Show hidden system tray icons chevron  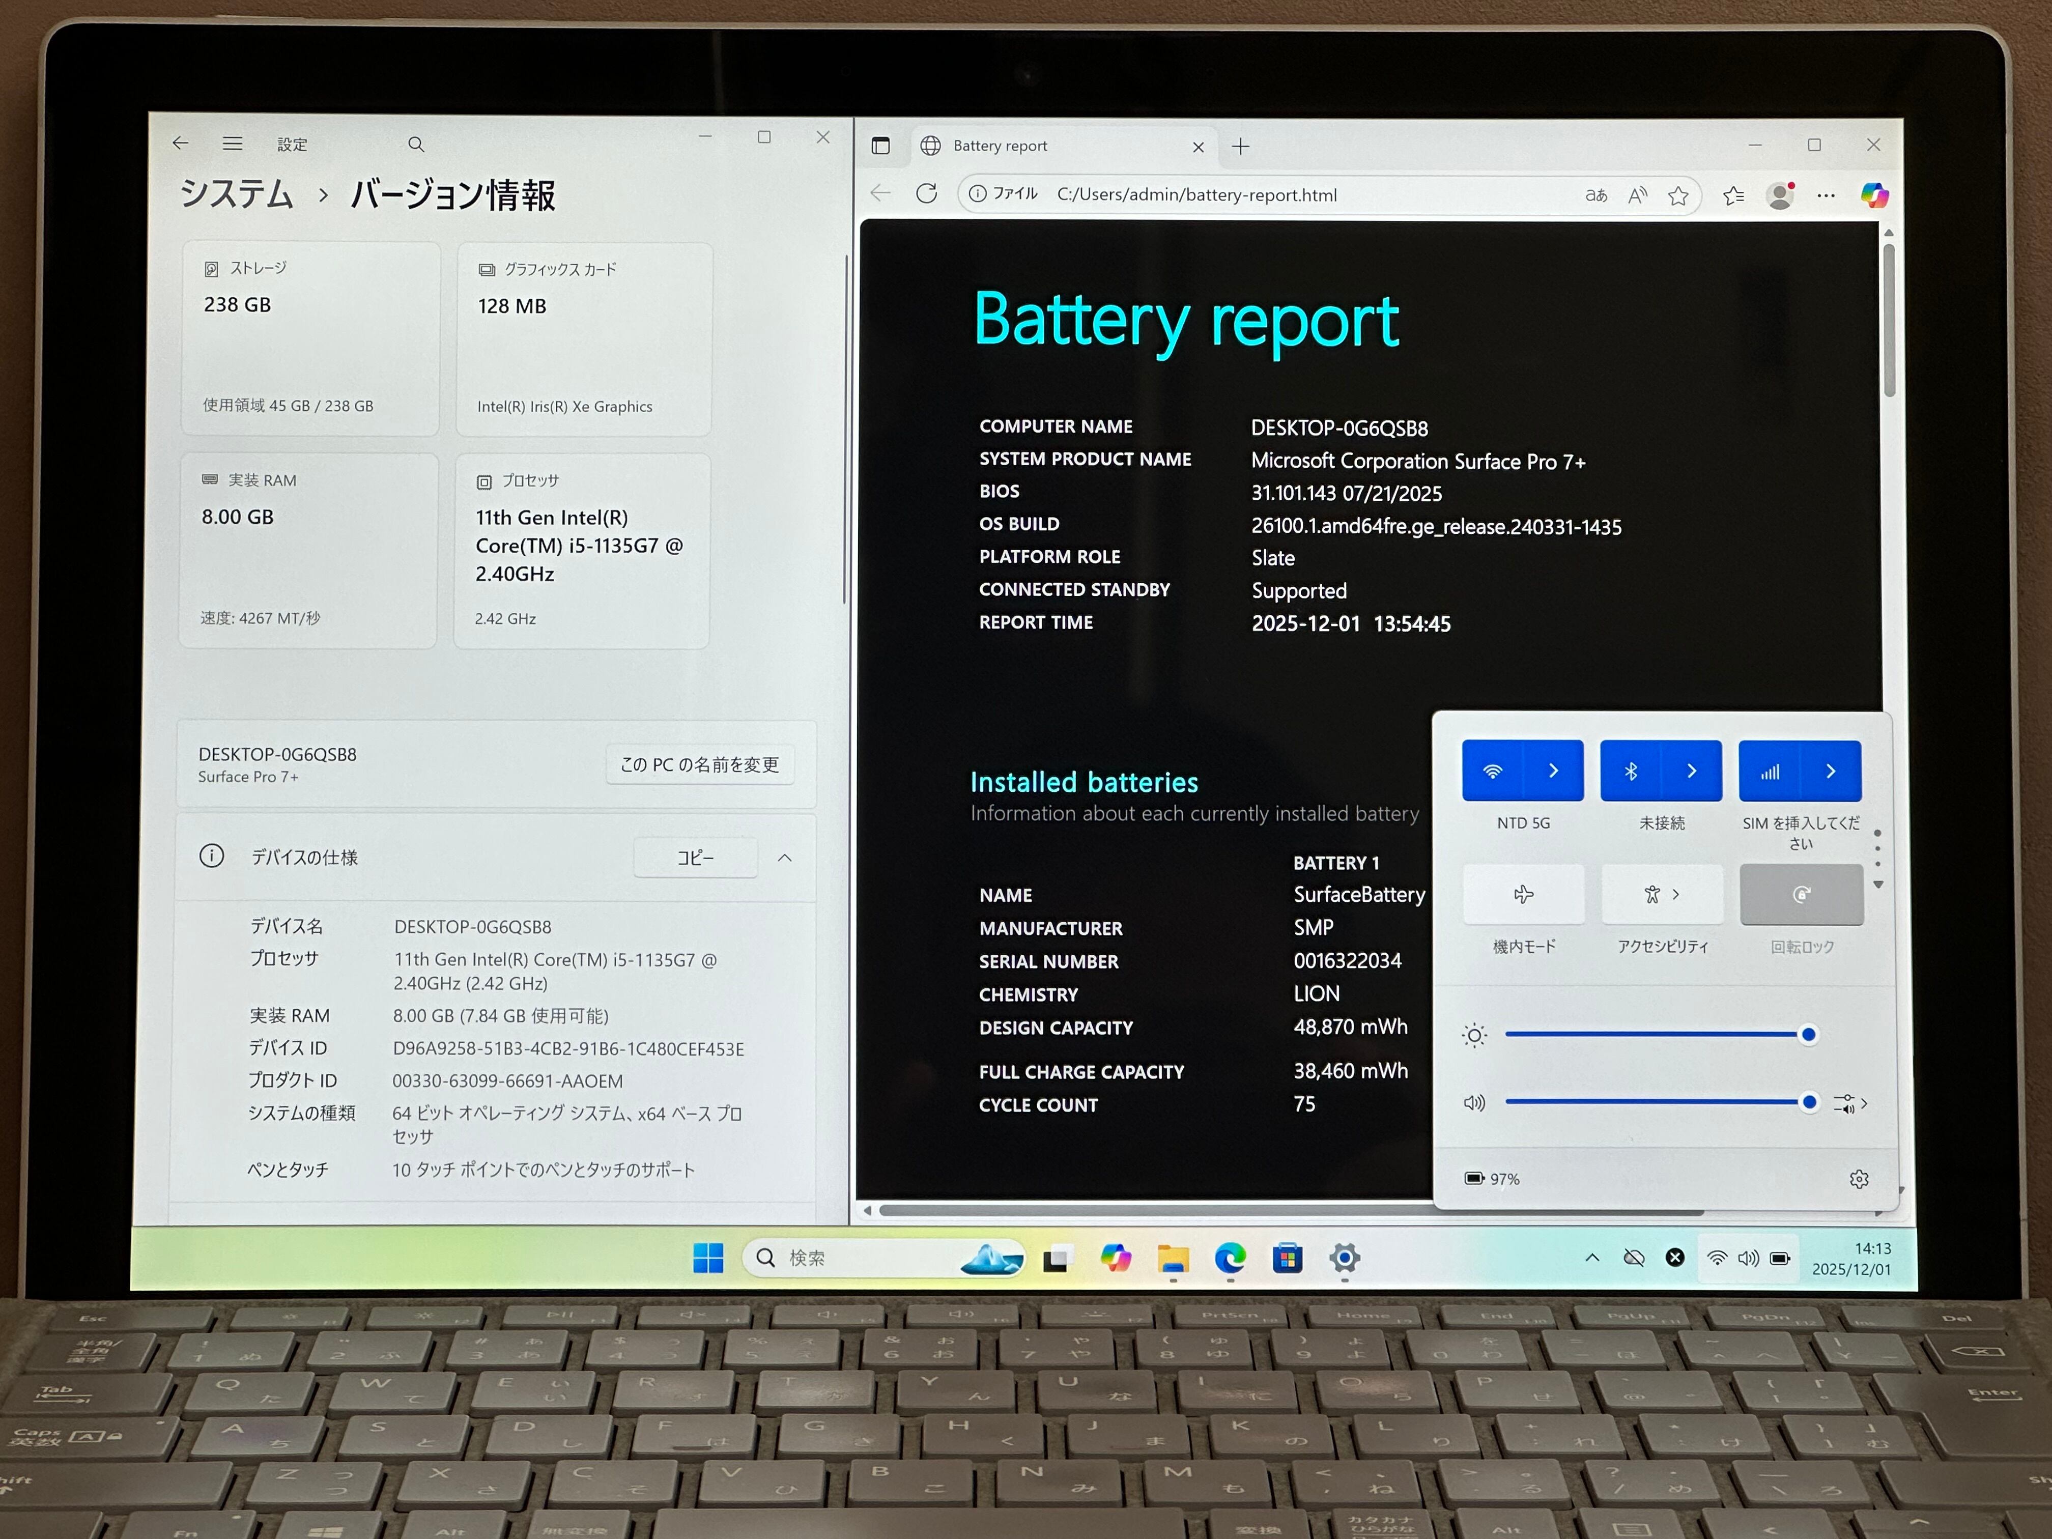coord(1592,1258)
